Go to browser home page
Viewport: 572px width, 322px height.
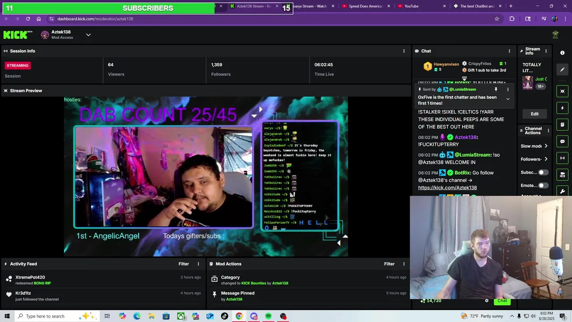[38, 19]
